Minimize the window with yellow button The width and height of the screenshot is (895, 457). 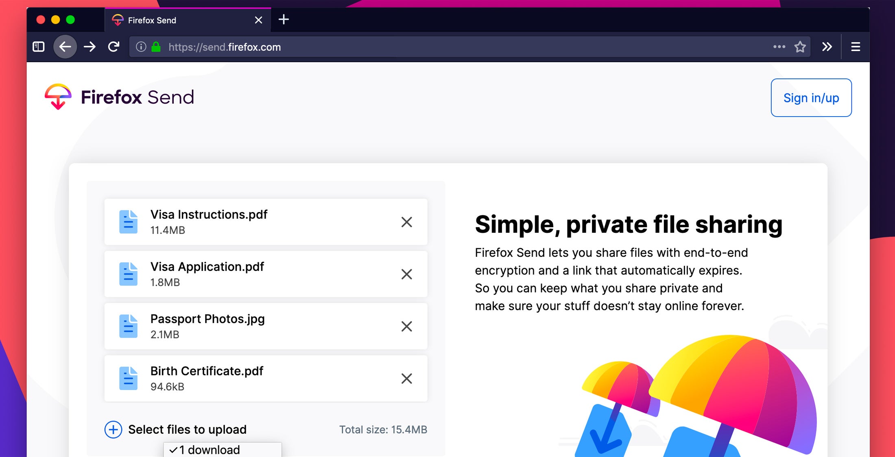(x=56, y=19)
